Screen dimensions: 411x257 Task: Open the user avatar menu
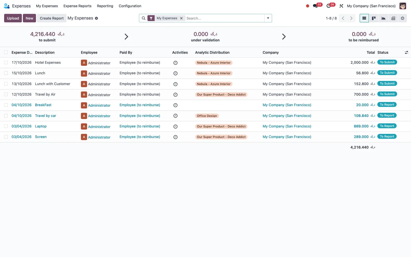[403, 6]
